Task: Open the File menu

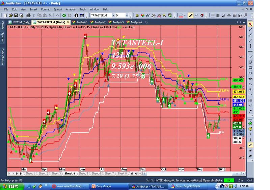Action: [x=6, y=9]
